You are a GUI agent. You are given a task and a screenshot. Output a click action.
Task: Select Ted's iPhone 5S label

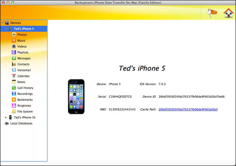point(25,117)
